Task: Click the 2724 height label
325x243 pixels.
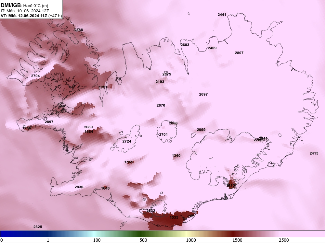Action: pyautogui.click(x=127, y=141)
